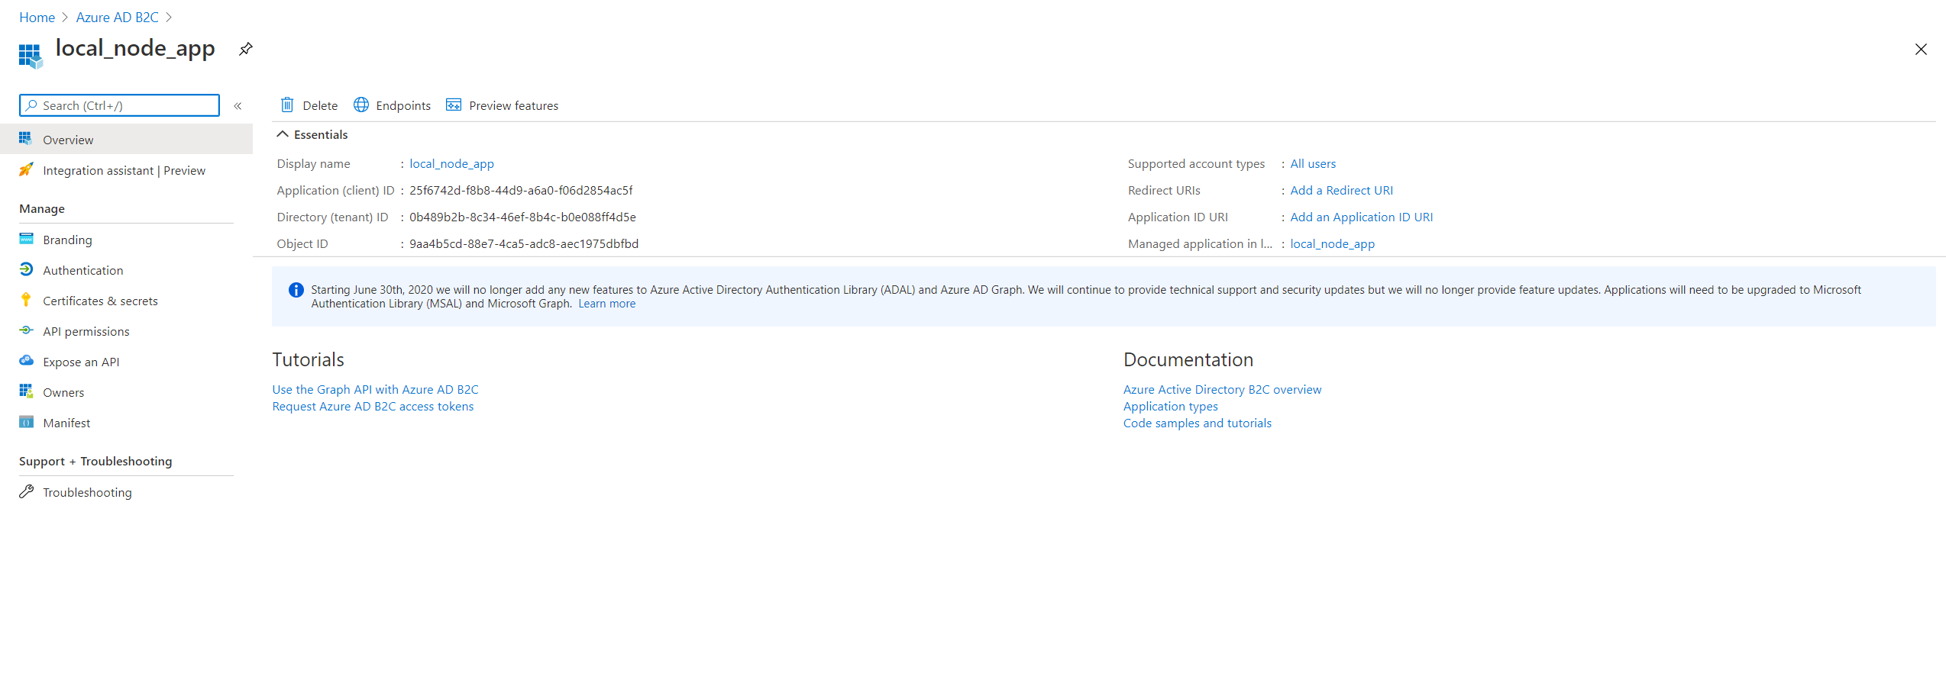The width and height of the screenshot is (1946, 676).
Task: Click the info icon in ADAL notice
Action: click(x=296, y=290)
